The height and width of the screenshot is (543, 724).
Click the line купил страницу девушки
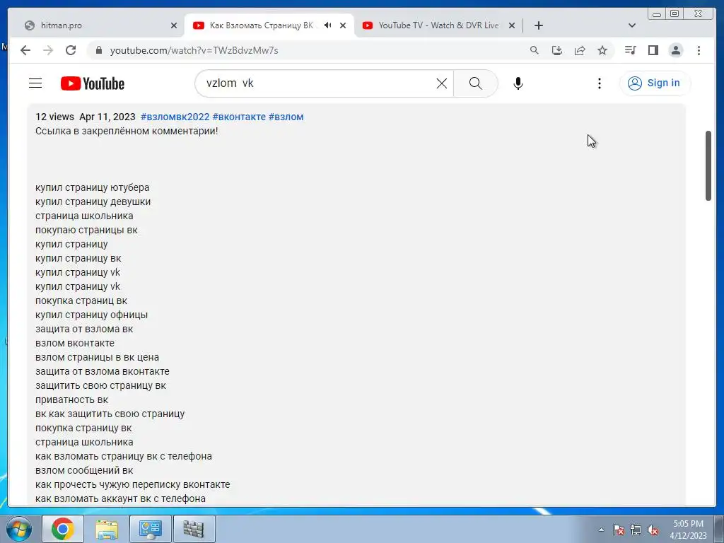tap(93, 202)
